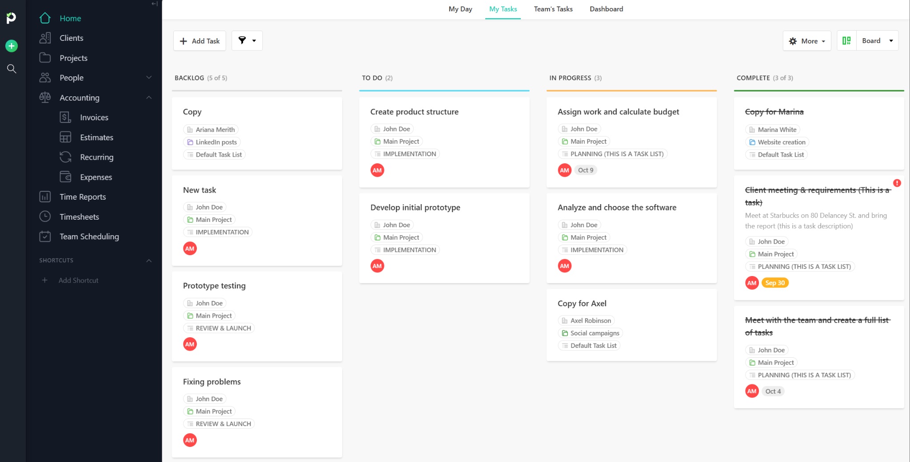Image resolution: width=910 pixels, height=462 pixels.
Task: Go to the Dashboard tab
Action: [x=606, y=9]
